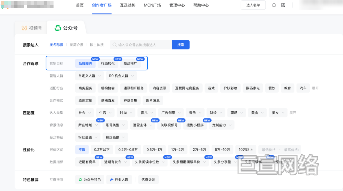Select 游戏 industry tag
The width and height of the screenshot is (343, 191).
click(x=211, y=88)
